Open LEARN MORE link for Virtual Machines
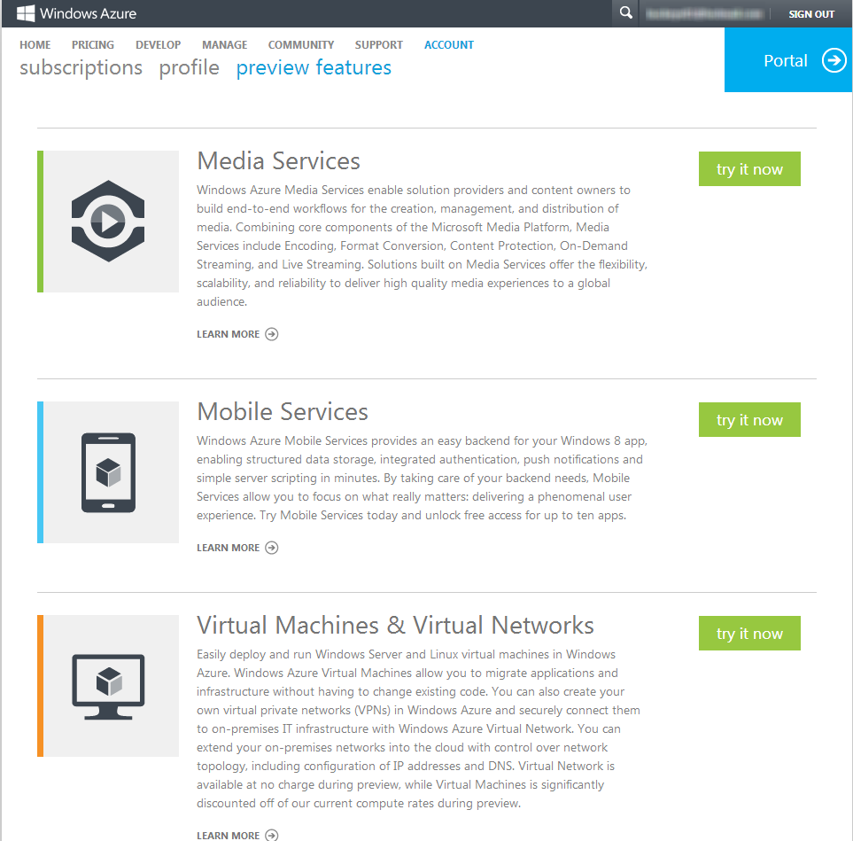This screenshot has height=841, width=853. 228,835
